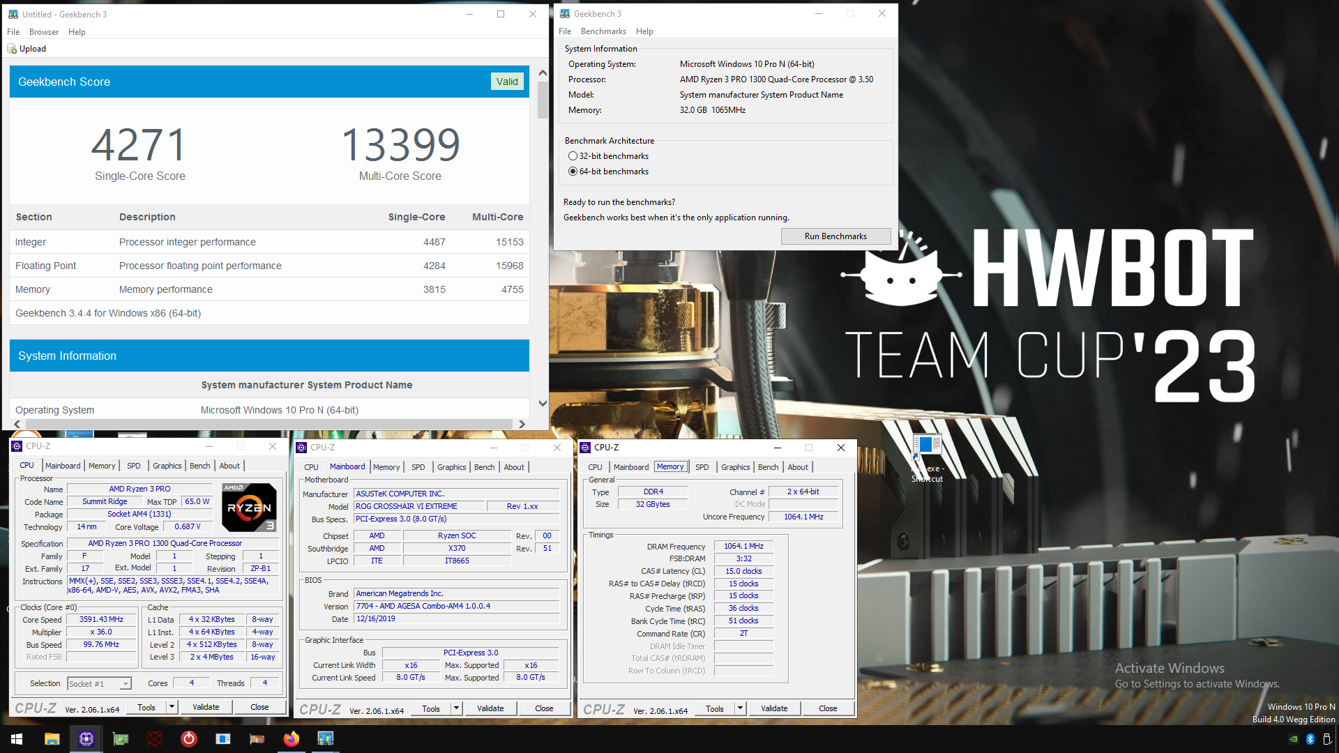Image resolution: width=1339 pixels, height=753 pixels.
Task: Click the Core Speed value 3591.43 MHz
Action: pyautogui.click(x=101, y=620)
